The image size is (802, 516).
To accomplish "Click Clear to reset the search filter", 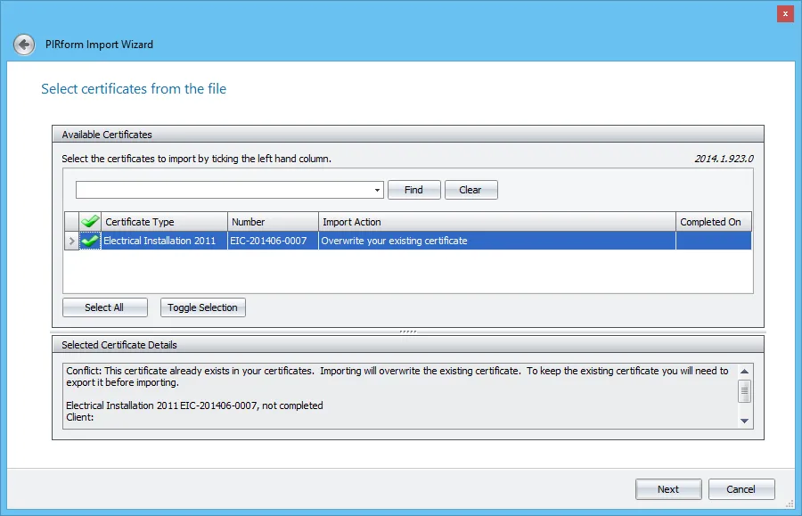I will click(471, 189).
